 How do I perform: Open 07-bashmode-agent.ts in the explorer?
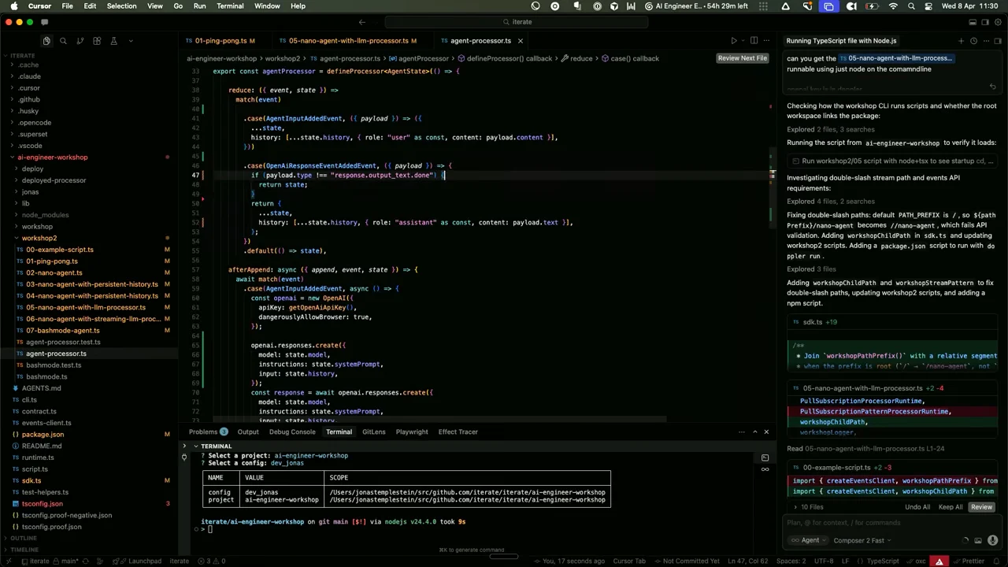point(63,331)
